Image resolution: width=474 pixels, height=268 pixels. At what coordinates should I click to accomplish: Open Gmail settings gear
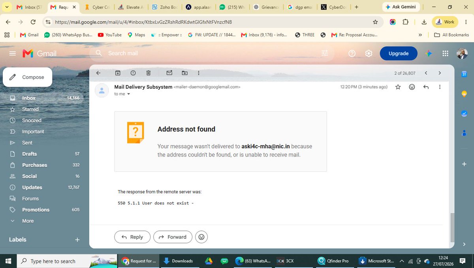pyautogui.click(x=369, y=53)
